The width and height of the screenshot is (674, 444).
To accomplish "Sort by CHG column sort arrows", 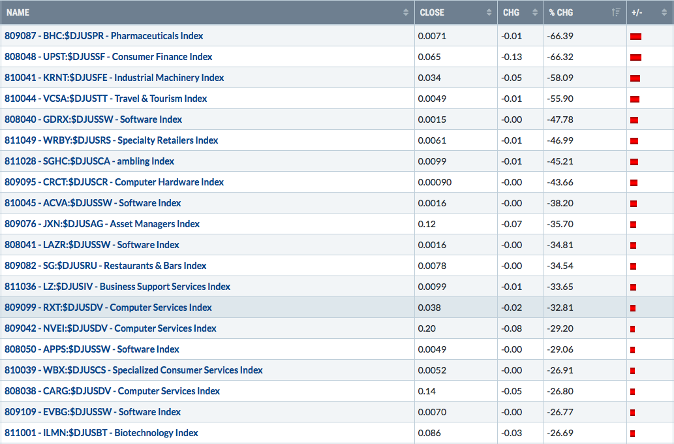I will coord(535,12).
